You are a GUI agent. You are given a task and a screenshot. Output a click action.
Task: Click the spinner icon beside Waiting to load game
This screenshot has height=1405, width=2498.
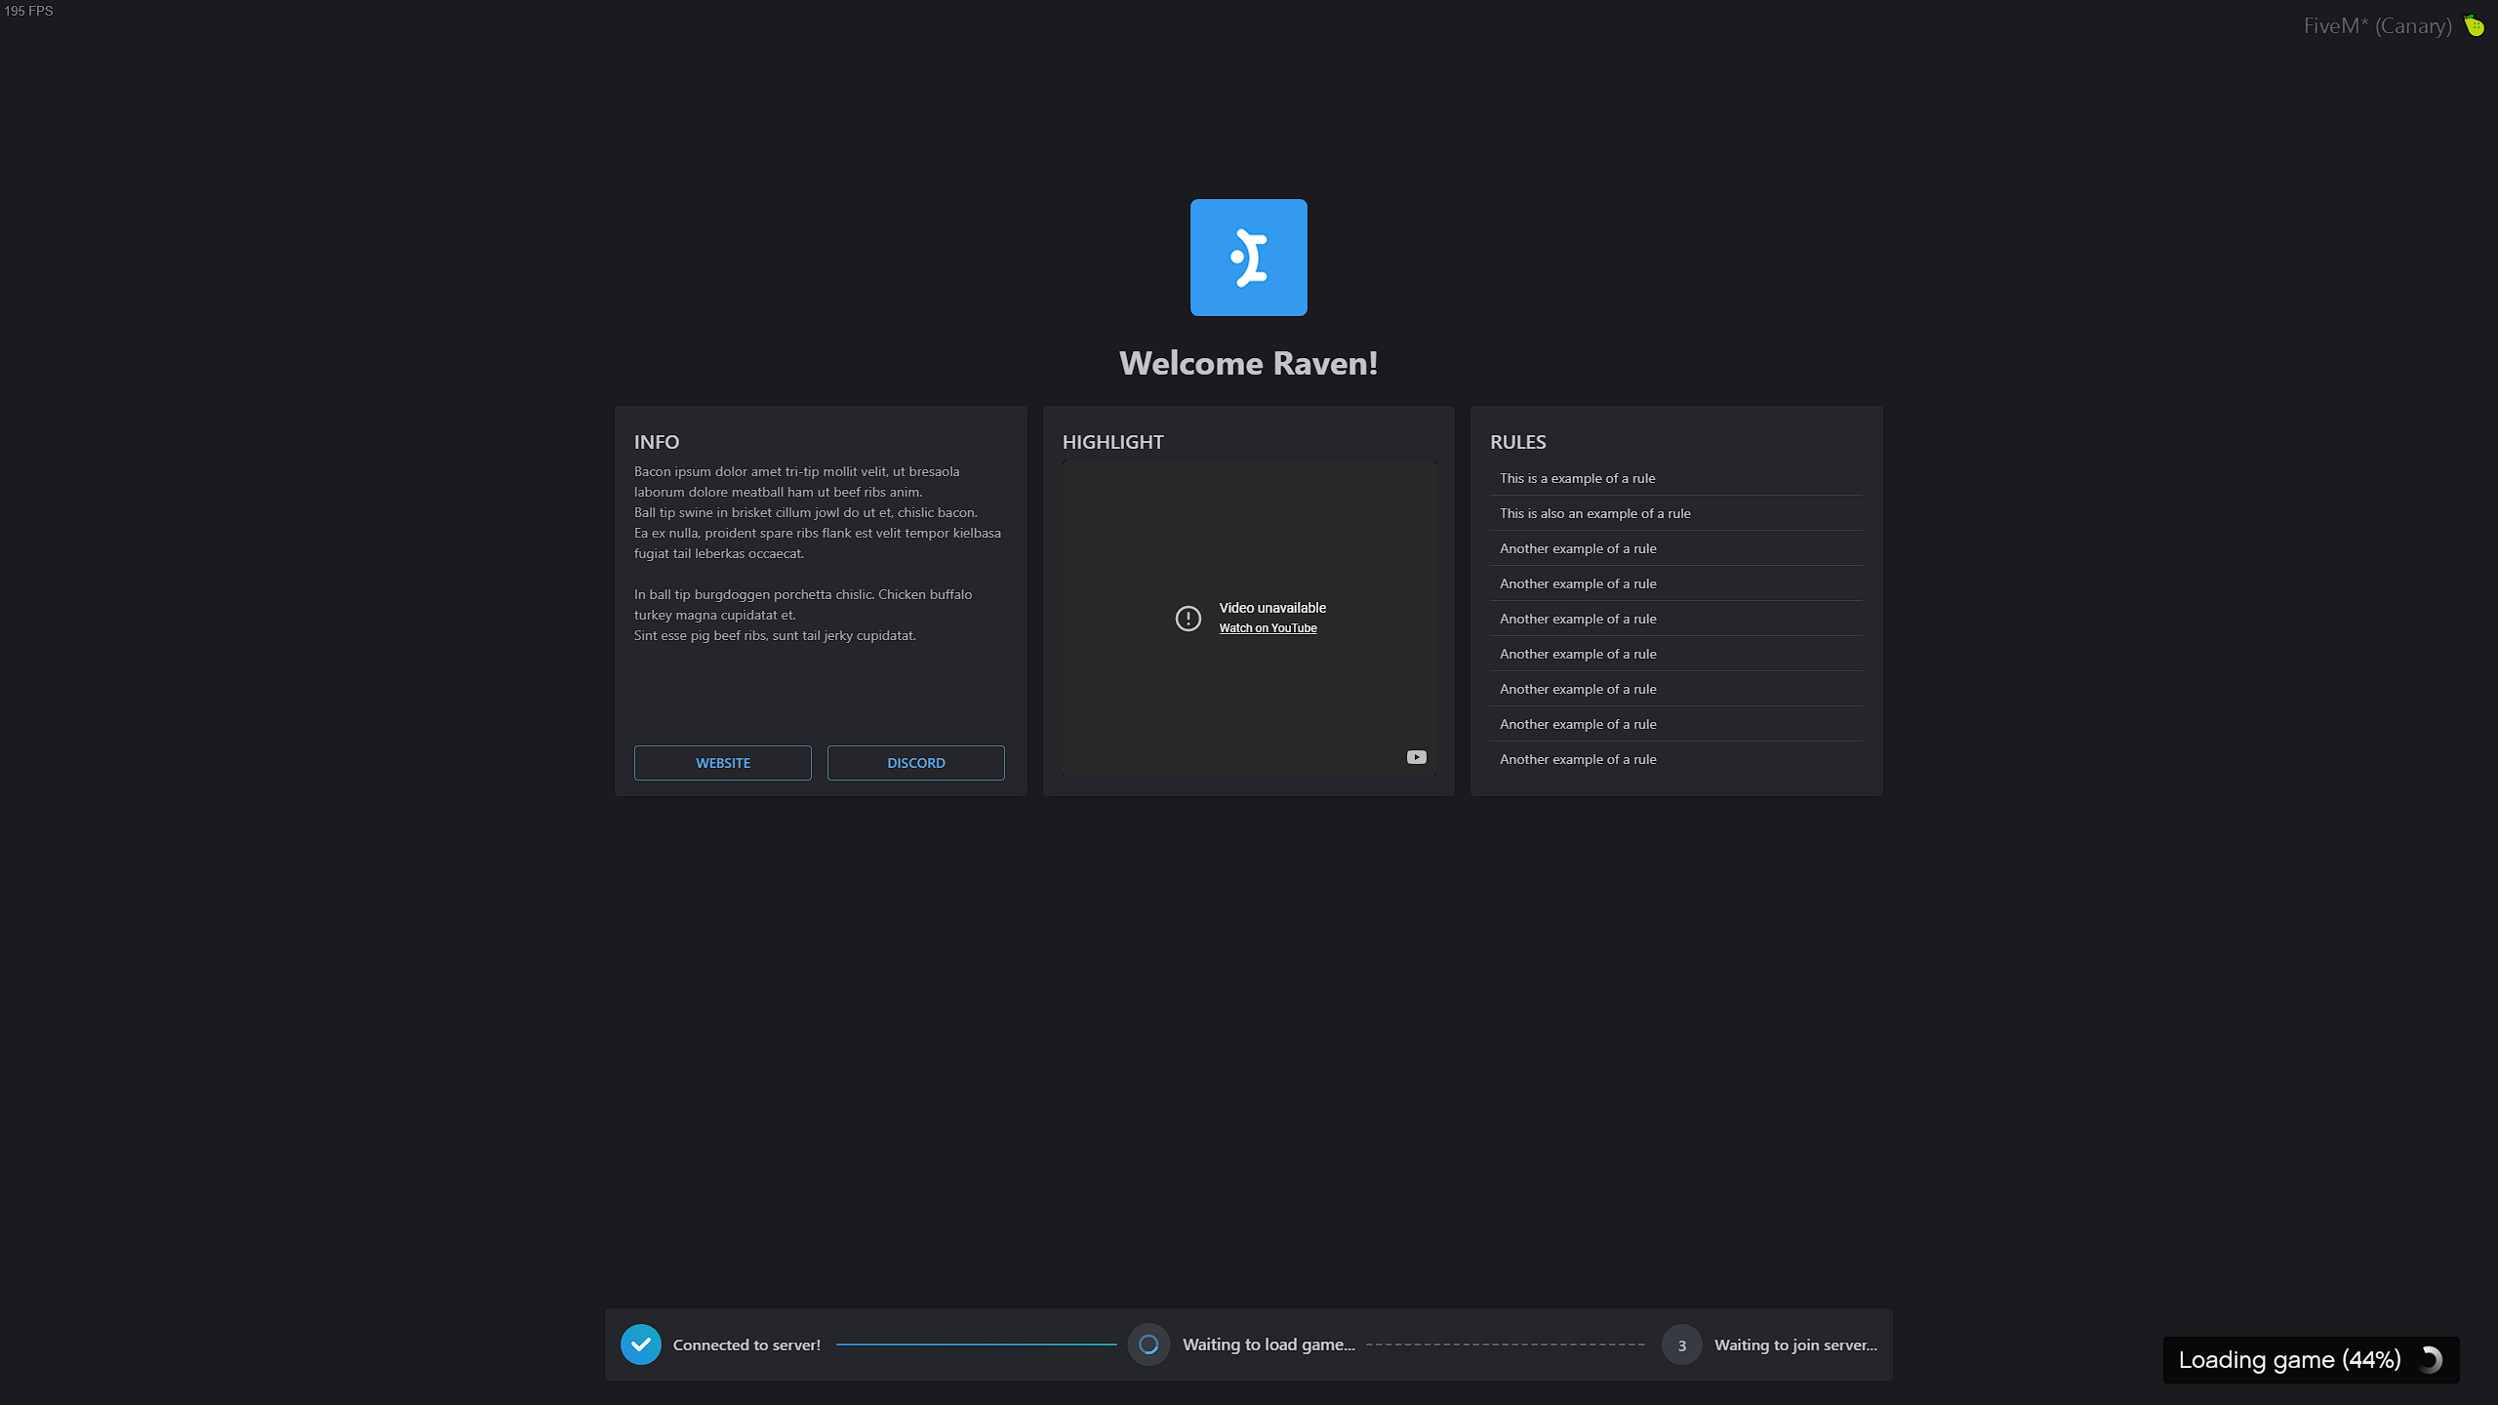click(1148, 1344)
